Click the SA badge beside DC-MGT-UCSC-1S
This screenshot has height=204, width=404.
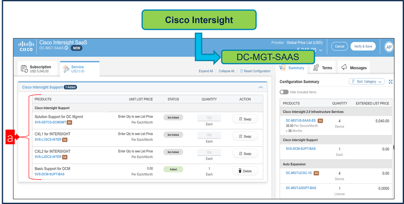click(x=316, y=173)
